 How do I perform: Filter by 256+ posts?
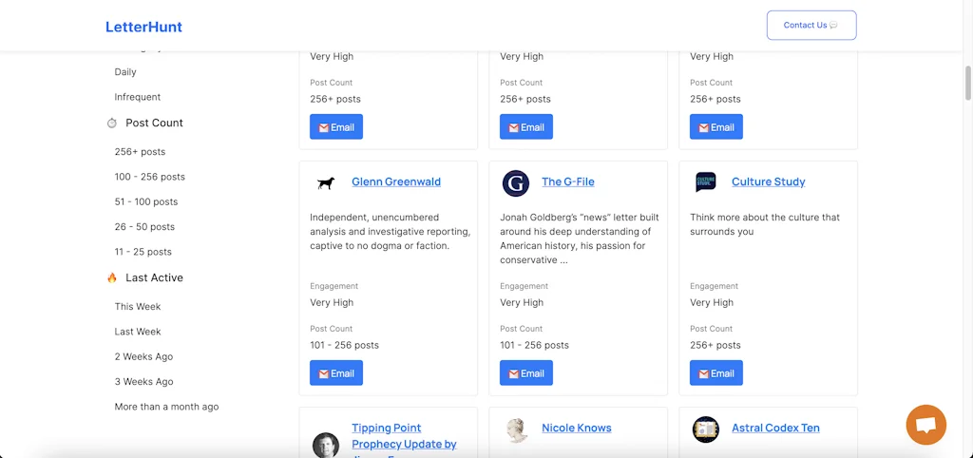click(x=140, y=152)
